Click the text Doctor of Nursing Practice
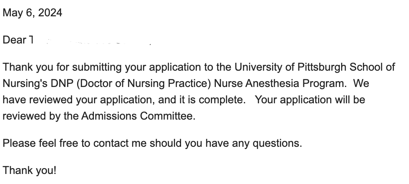The width and height of the screenshot is (409, 184). pos(144,84)
